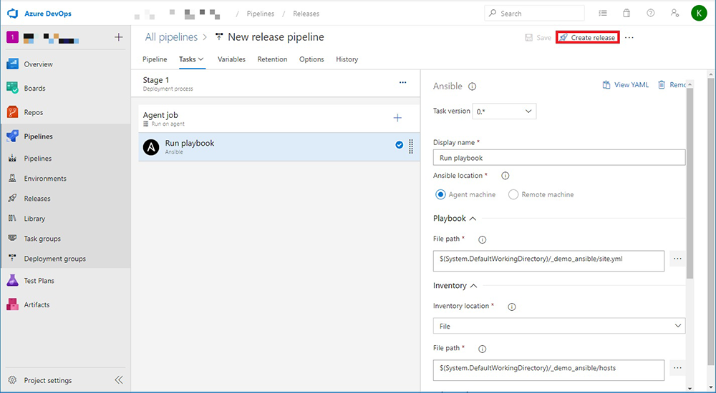Open the Stage 1 ellipsis menu
Viewport: 716px width, 393px height.
coord(402,82)
